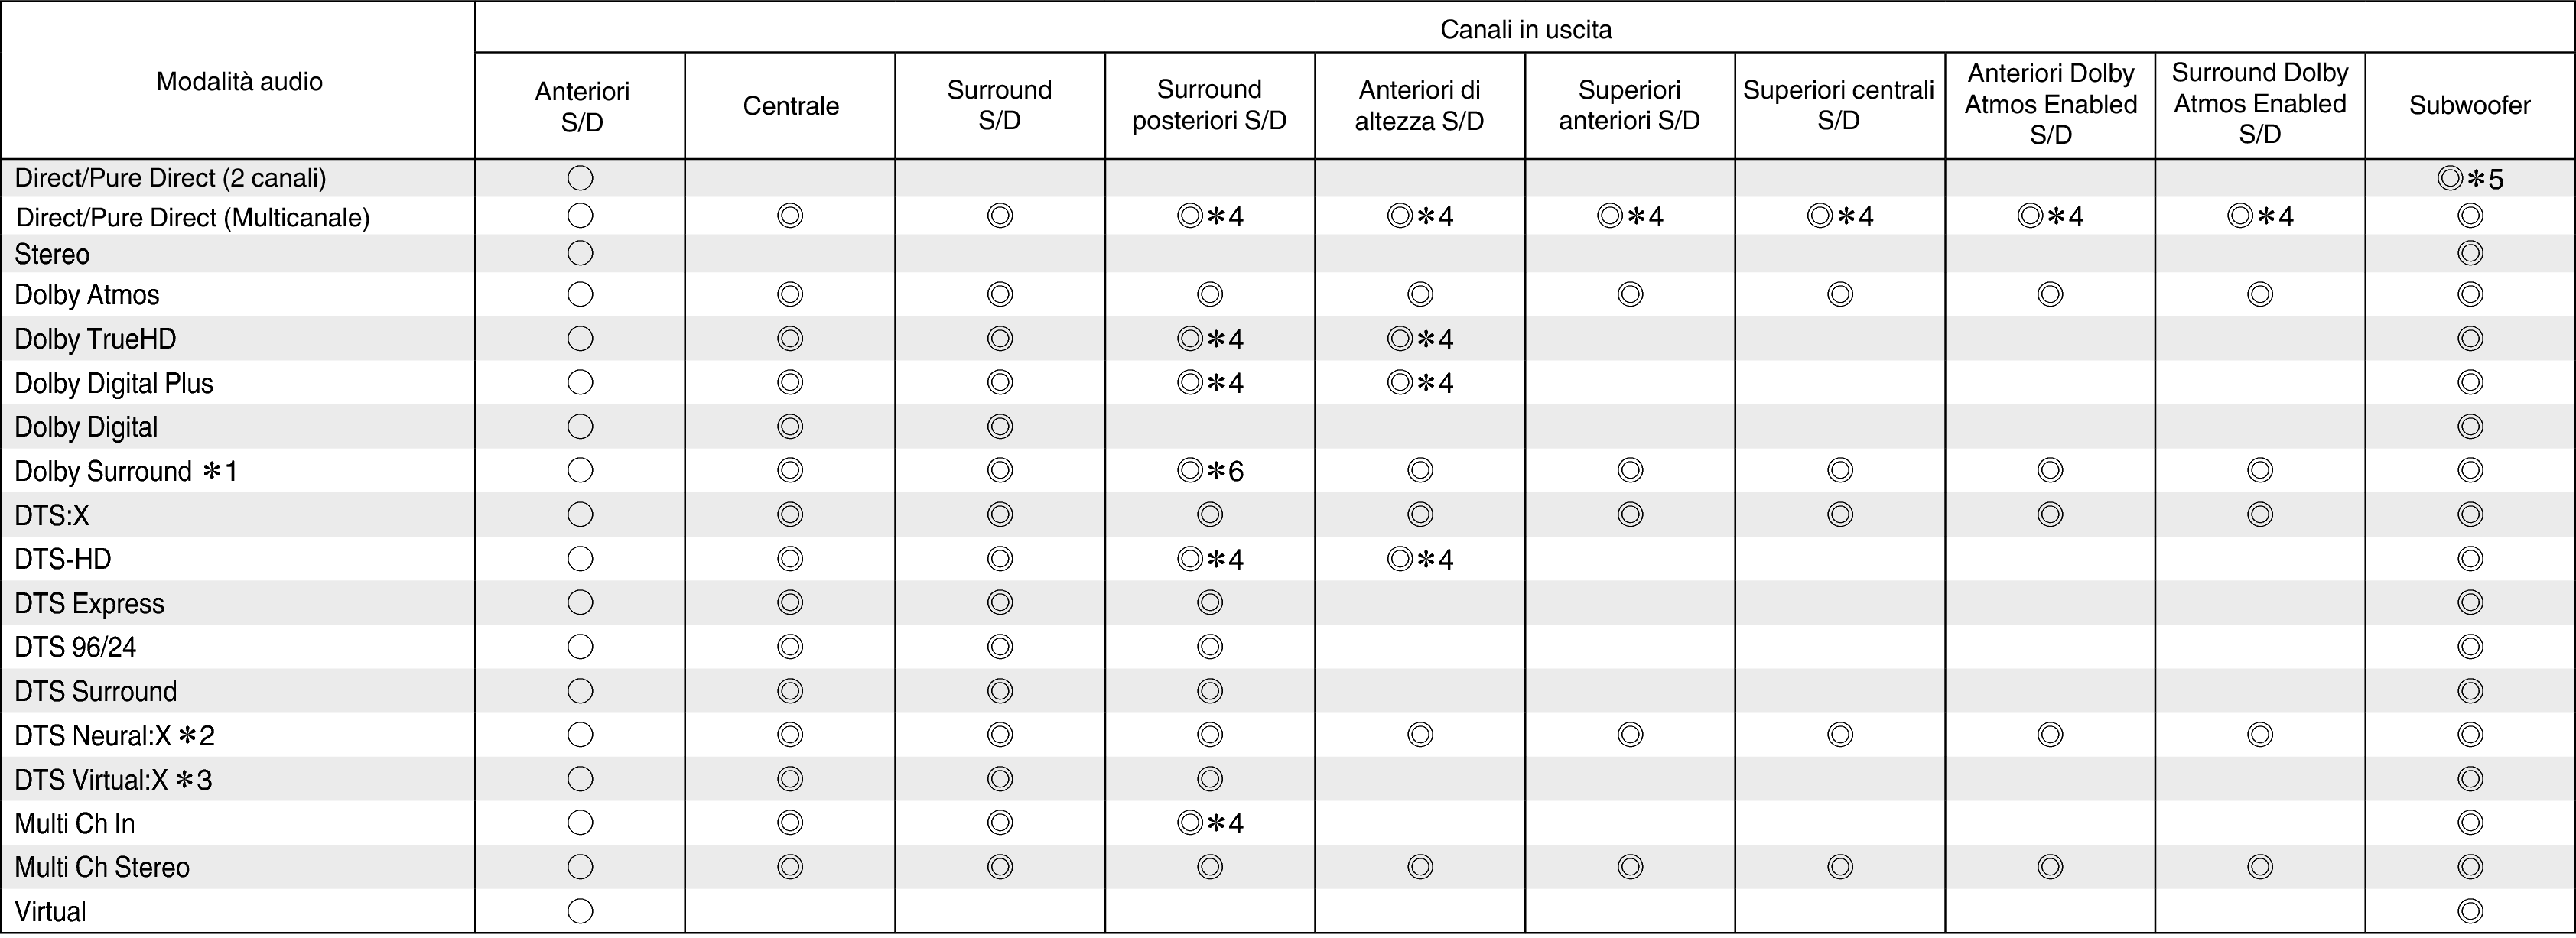The width and height of the screenshot is (2576, 938).
Task: Select the Canali in uscita header
Action: [1525, 30]
